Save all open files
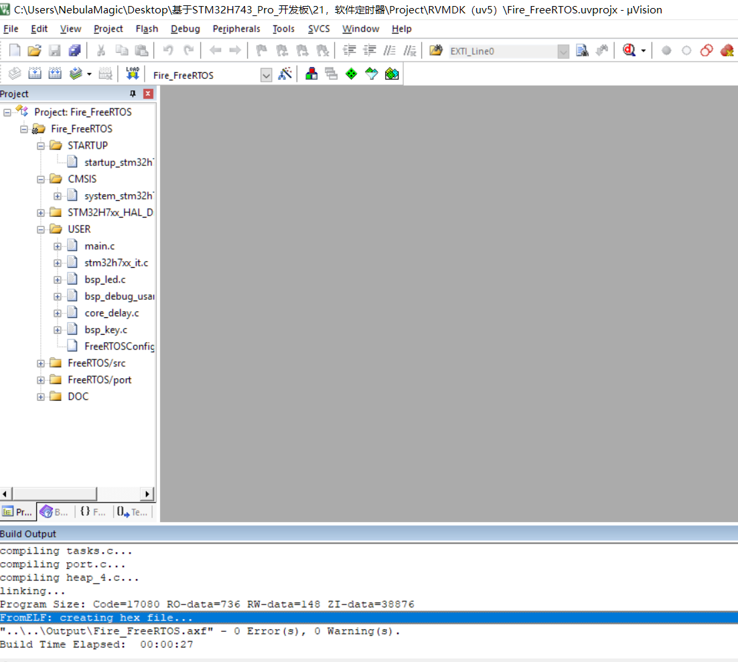738x662 pixels. [x=74, y=50]
